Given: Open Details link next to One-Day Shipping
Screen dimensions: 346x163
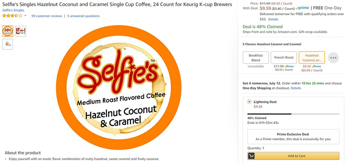Looking at the screenshot, I should click(x=296, y=88).
